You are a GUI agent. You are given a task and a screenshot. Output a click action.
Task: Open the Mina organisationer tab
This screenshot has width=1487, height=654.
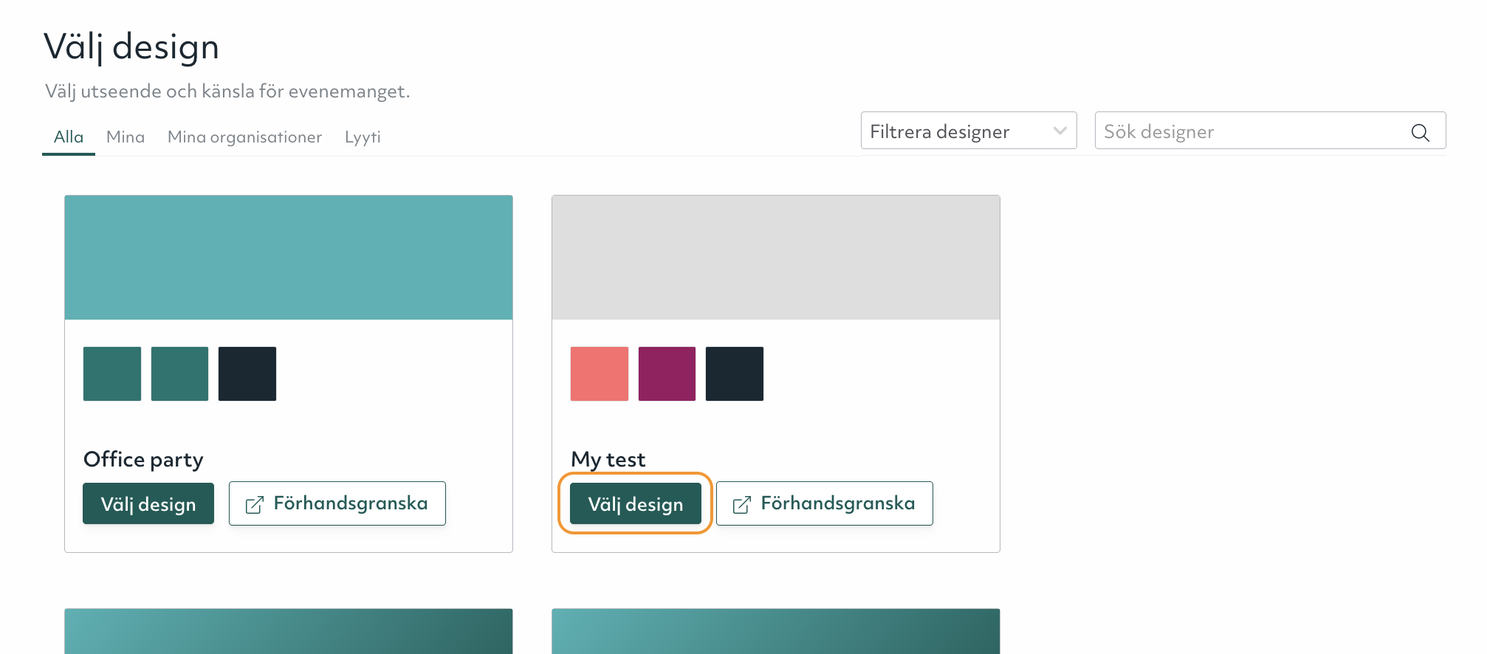click(x=244, y=137)
